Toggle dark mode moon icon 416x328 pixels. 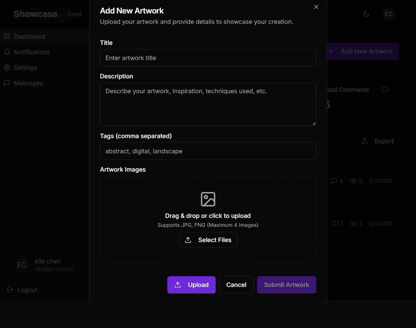click(x=366, y=14)
